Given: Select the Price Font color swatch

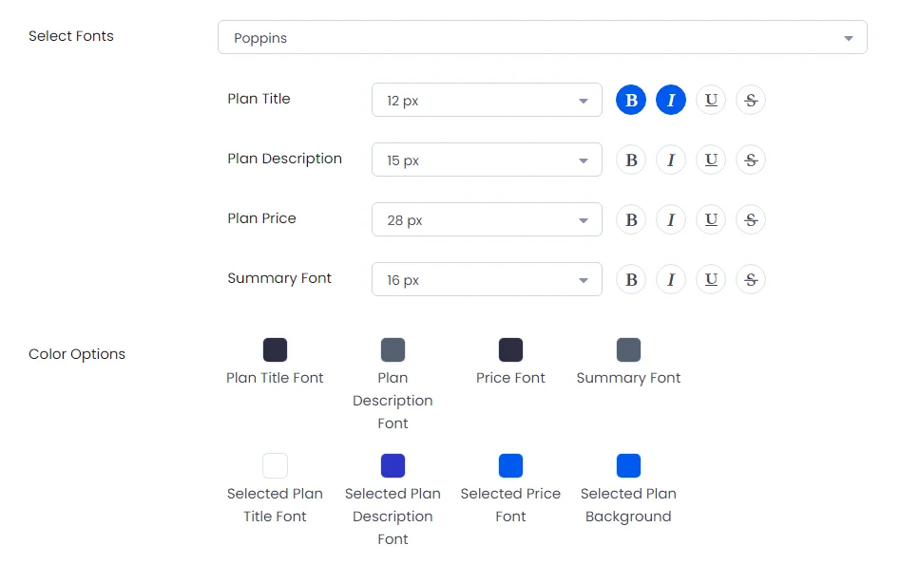Looking at the screenshot, I should [510, 349].
